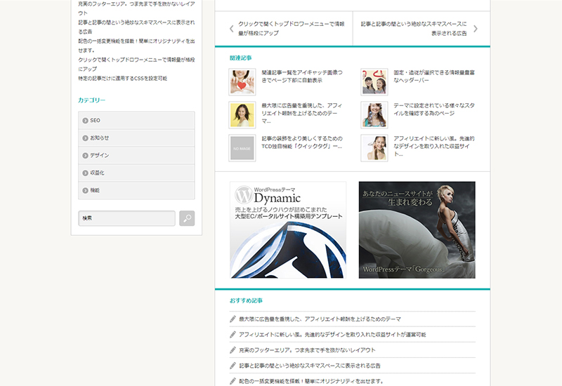The height and width of the screenshot is (386, 562).
Task: Open related article テーマに設定されている様々なスタイル
Action: click(x=434, y=109)
